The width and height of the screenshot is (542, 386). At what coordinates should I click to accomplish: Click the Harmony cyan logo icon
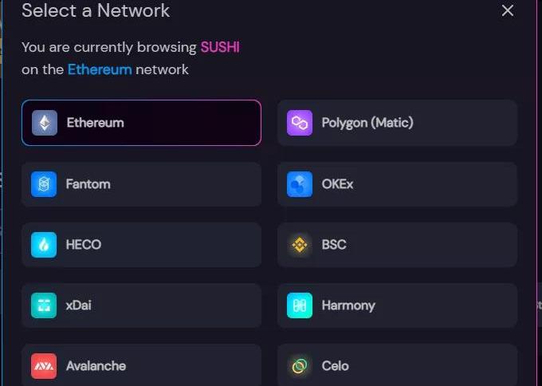tap(300, 305)
